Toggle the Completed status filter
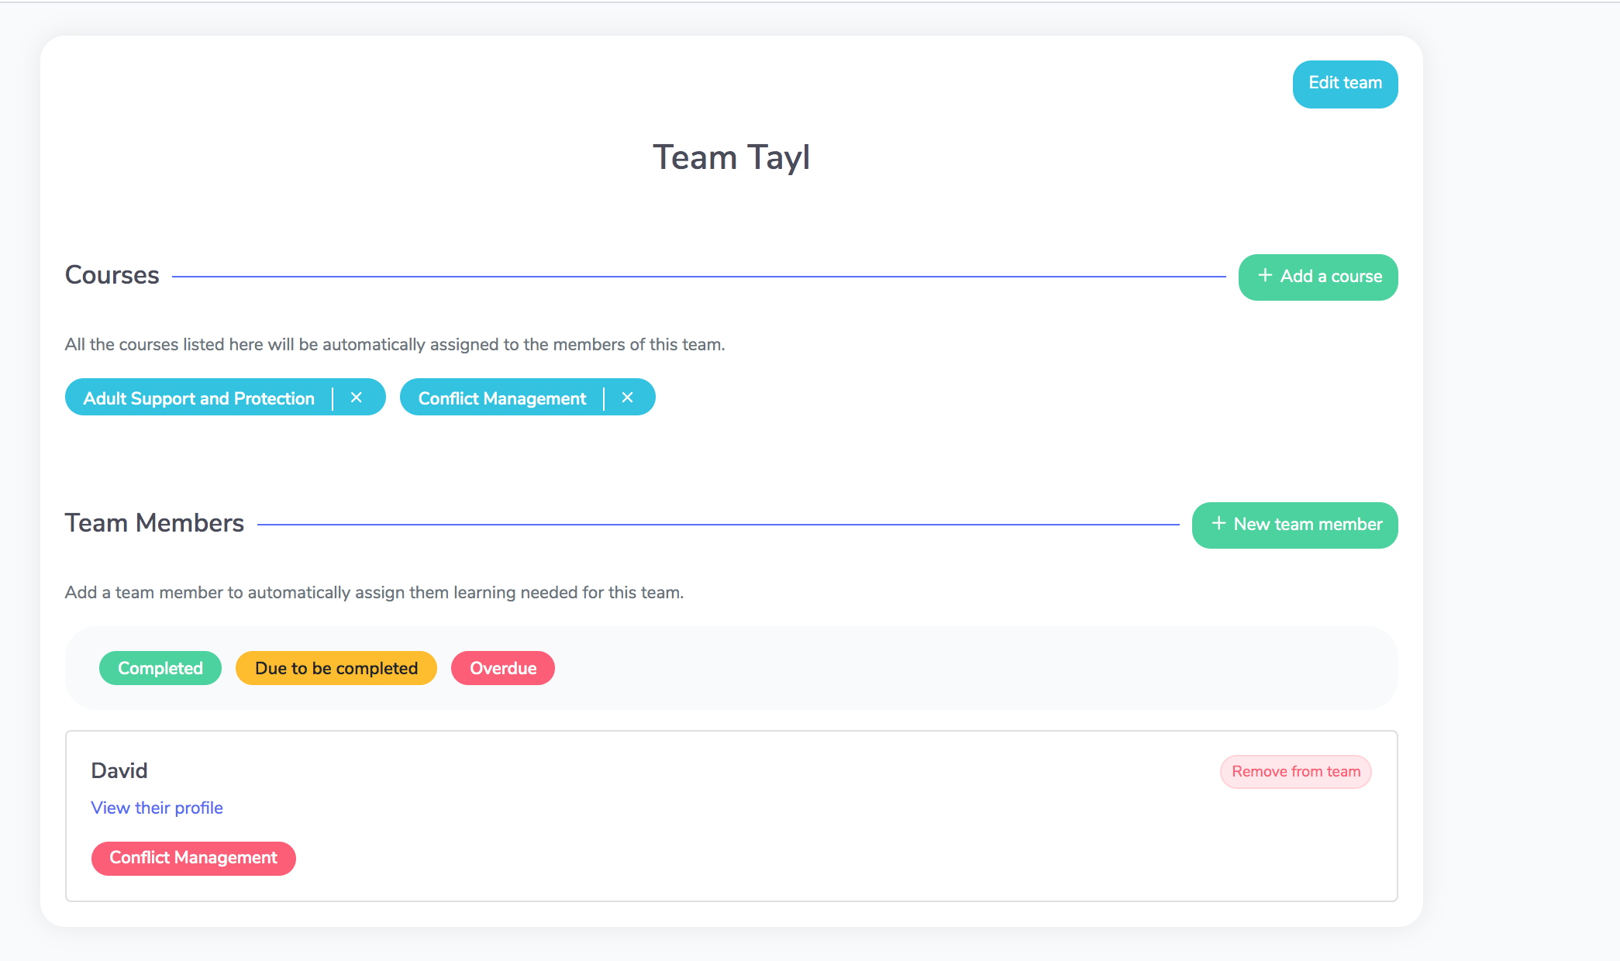 pos(160,668)
